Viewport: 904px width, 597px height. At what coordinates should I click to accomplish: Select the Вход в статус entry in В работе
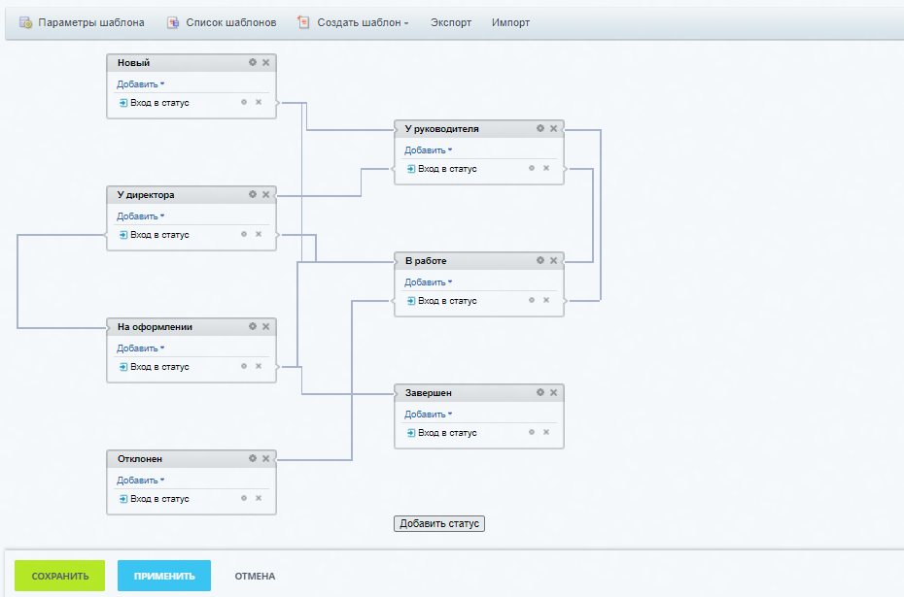(x=442, y=301)
